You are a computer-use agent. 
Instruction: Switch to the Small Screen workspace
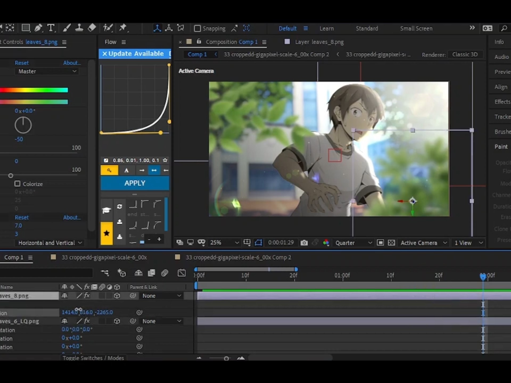pyautogui.click(x=416, y=28)
